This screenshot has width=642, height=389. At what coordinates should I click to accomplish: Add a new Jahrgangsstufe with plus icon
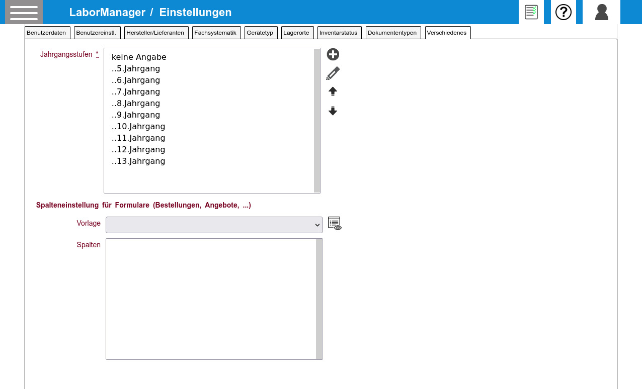[333, 55]
